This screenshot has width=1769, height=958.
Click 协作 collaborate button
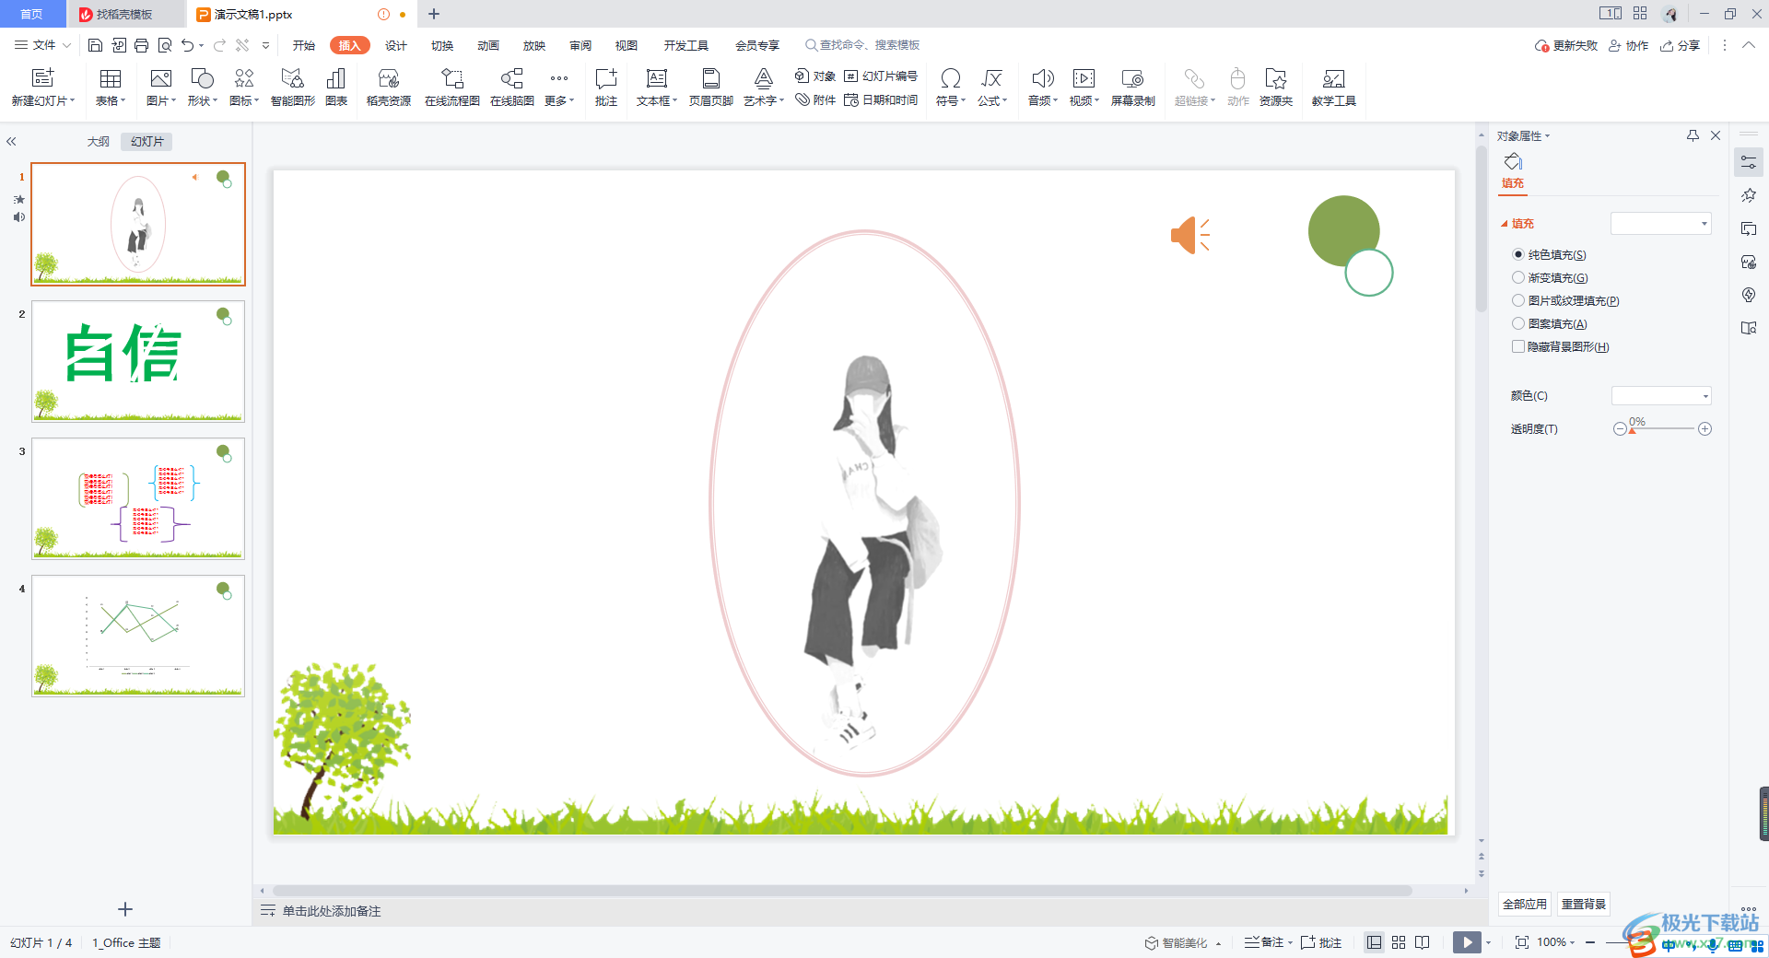pos(1629,45)
